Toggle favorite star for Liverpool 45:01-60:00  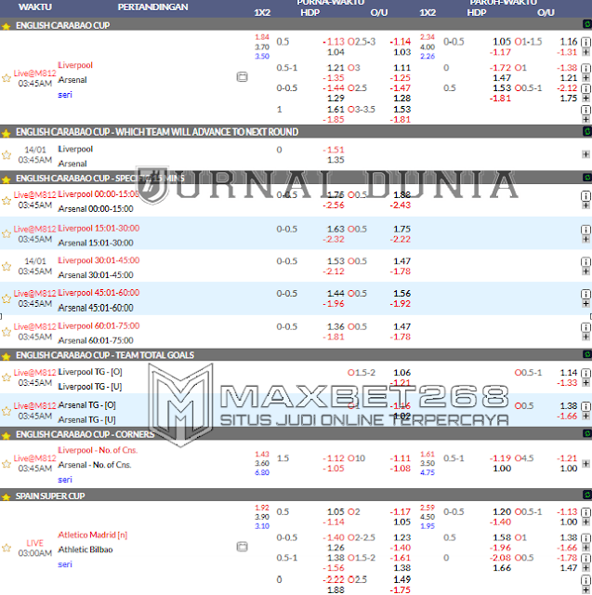pyautogui.click(x=7, y=298)
